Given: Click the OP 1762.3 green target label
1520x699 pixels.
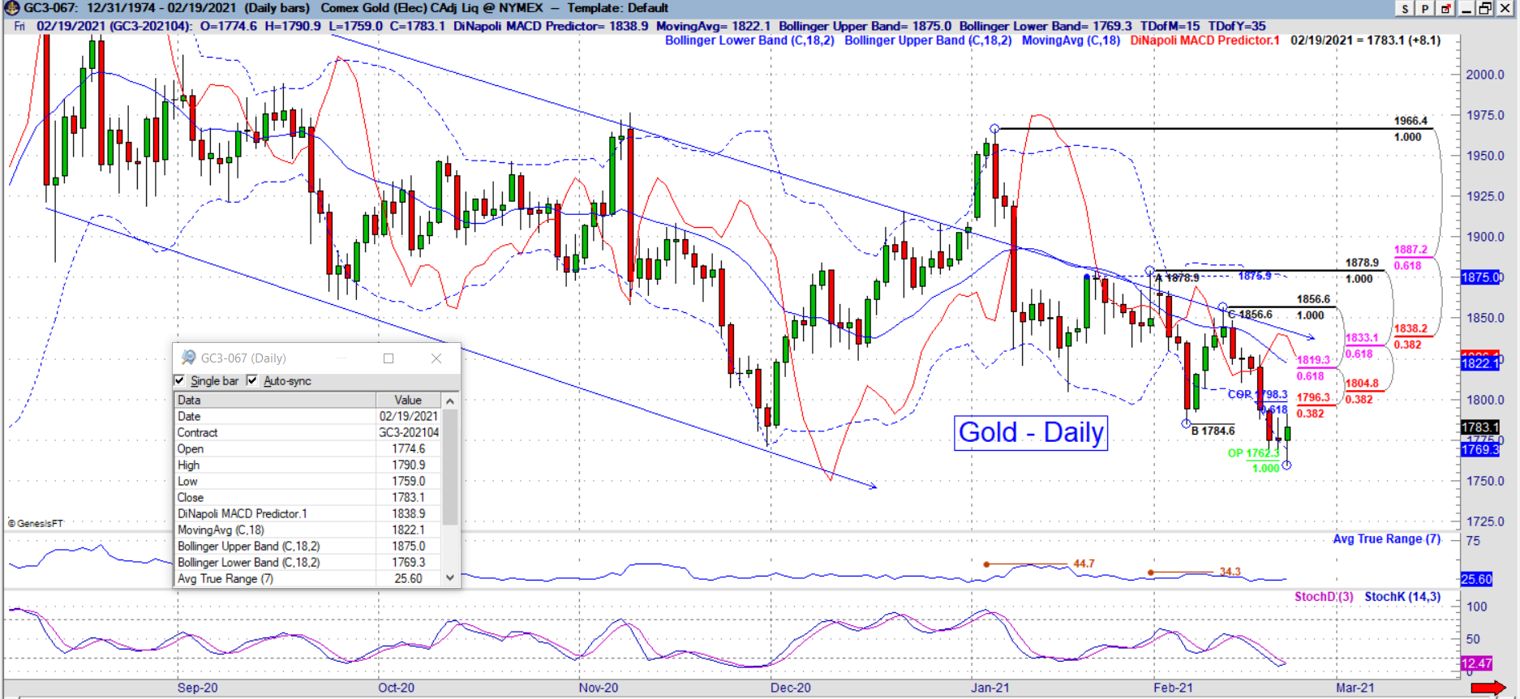Looking at the screenshot, I should point(1253,453).
